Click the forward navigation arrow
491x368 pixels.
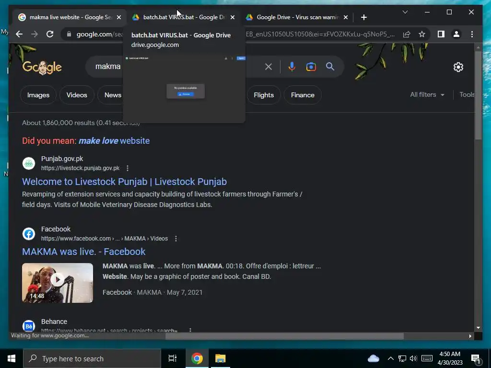point(35,34)
